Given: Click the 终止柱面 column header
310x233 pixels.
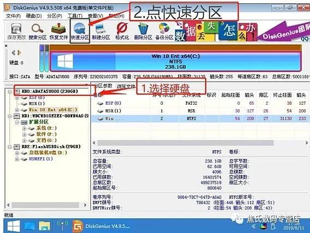Looking at the screenshot, I should tap(282, 95).
